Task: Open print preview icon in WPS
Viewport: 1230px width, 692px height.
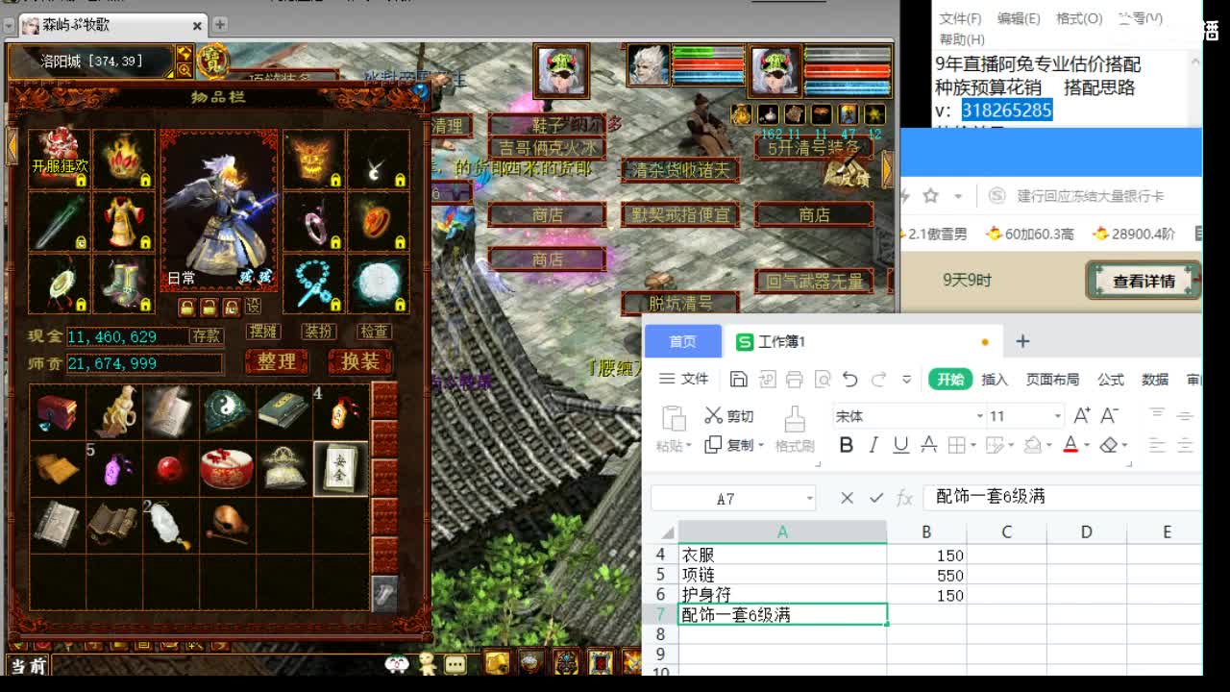Action: coord(823,380)
